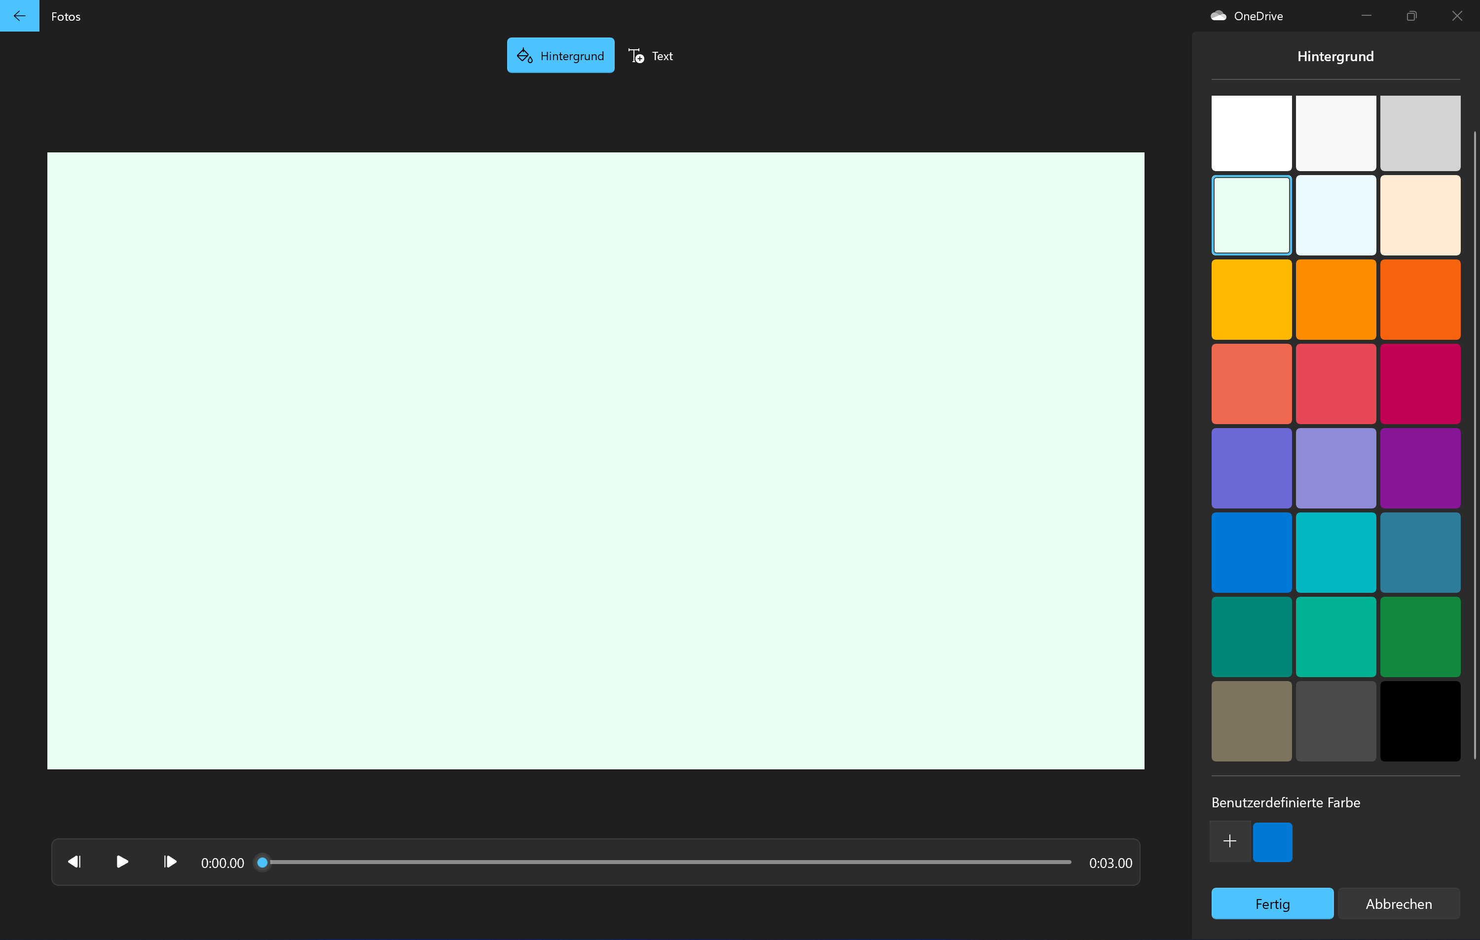Choose the rose red swatch
This screenshot has width=1480, height=940.
click(1335, 383)
